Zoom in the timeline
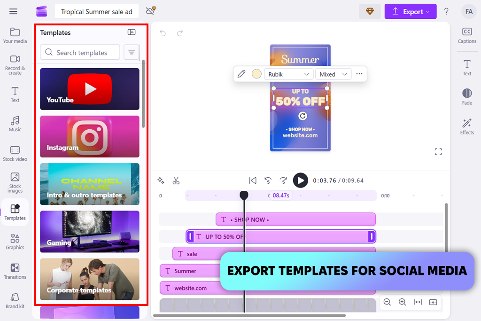 [x=402, y=302]
